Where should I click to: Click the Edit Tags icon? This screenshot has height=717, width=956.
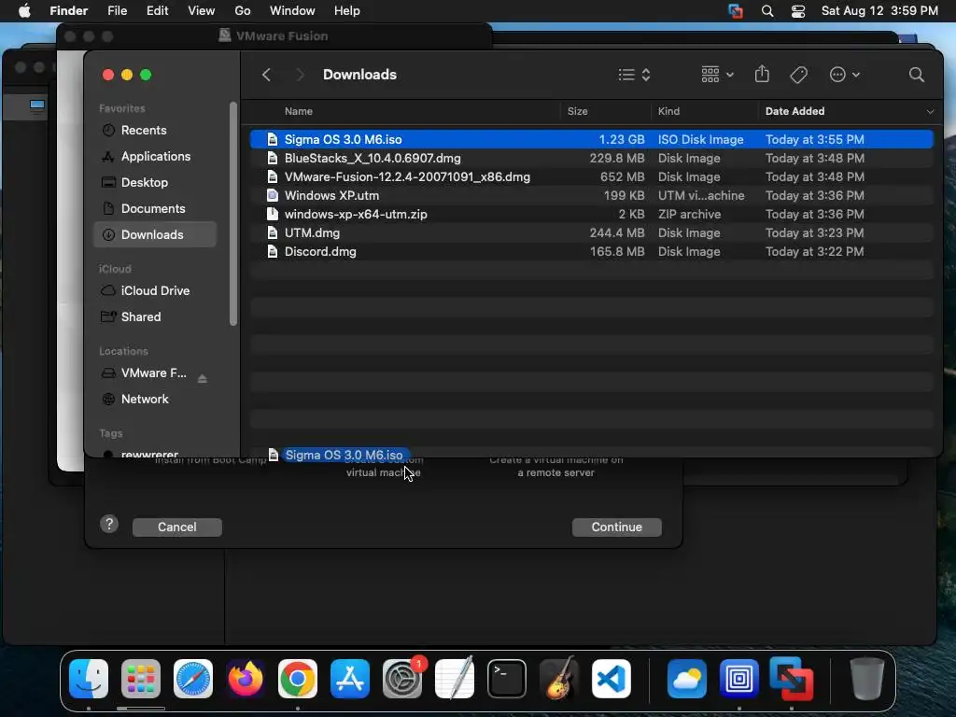coord(799,75)
